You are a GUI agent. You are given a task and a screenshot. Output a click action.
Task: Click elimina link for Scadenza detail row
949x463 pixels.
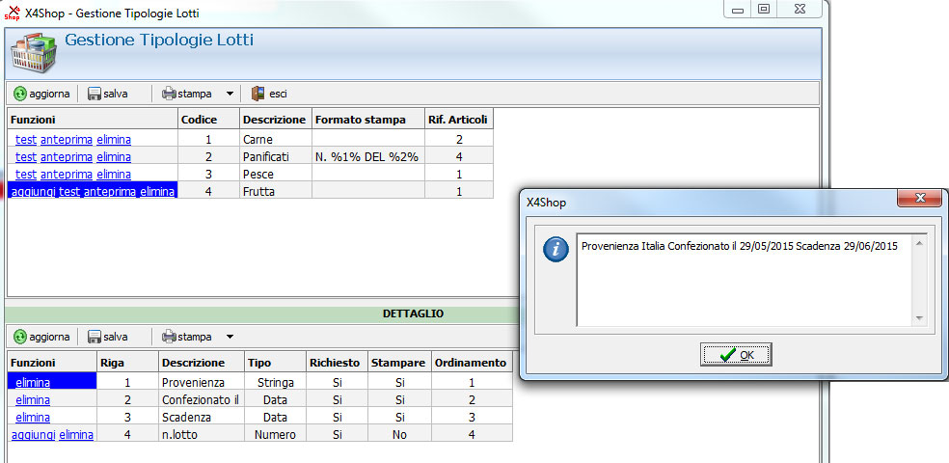coord(33,418)
